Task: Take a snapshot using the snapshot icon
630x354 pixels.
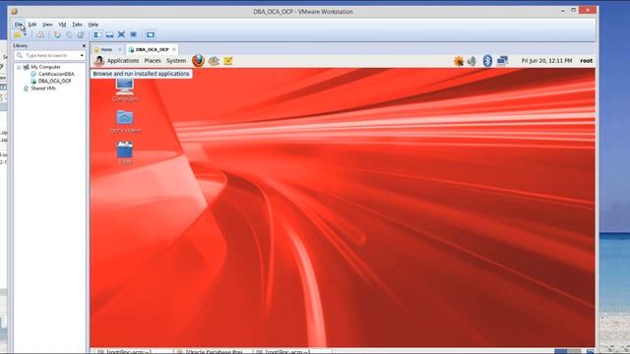Action: 57,35
